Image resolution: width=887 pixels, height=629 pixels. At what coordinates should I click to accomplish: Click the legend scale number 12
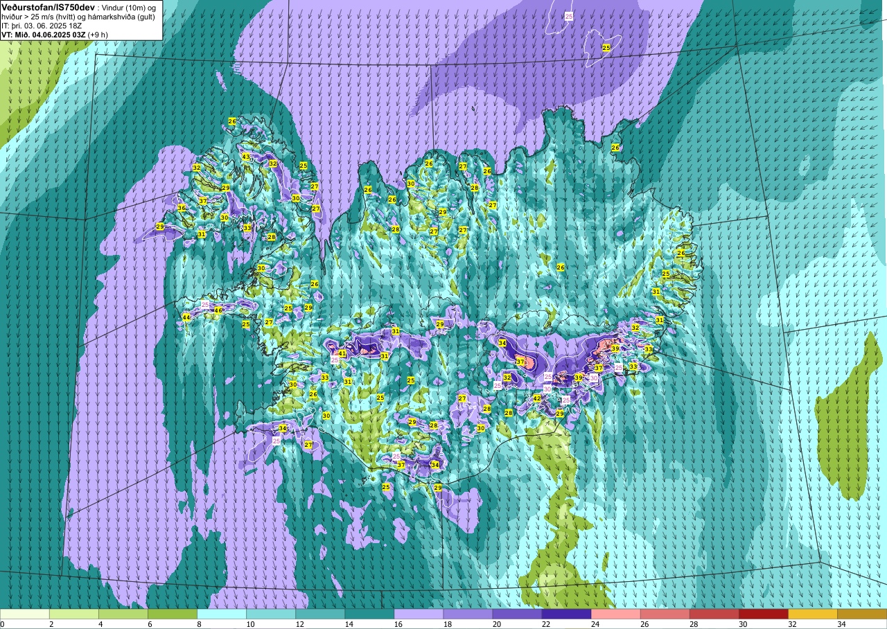point(299,624)
